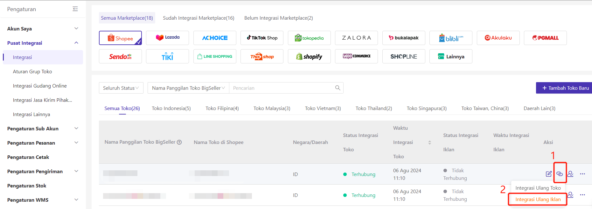Screen dimensions: 592x209
Task: Open Integrasi in the sidebar
Action: pyautogui.click(x=43, y=57)
